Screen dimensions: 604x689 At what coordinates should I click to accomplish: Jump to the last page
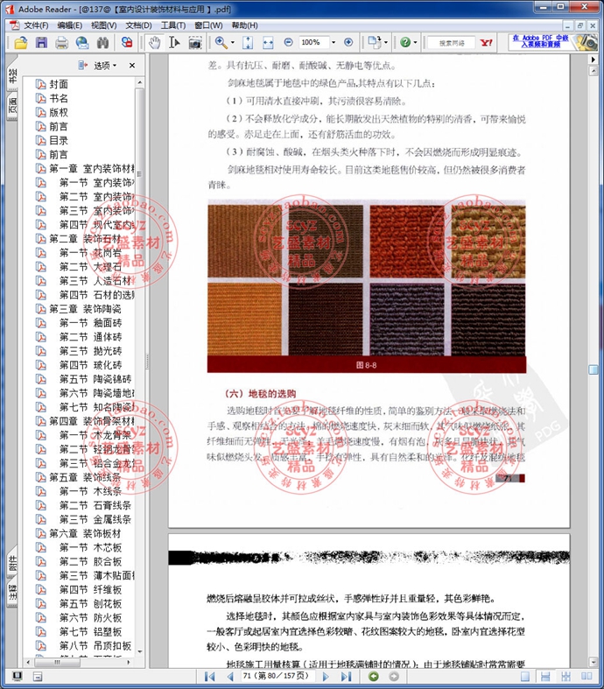pos(346,676)
